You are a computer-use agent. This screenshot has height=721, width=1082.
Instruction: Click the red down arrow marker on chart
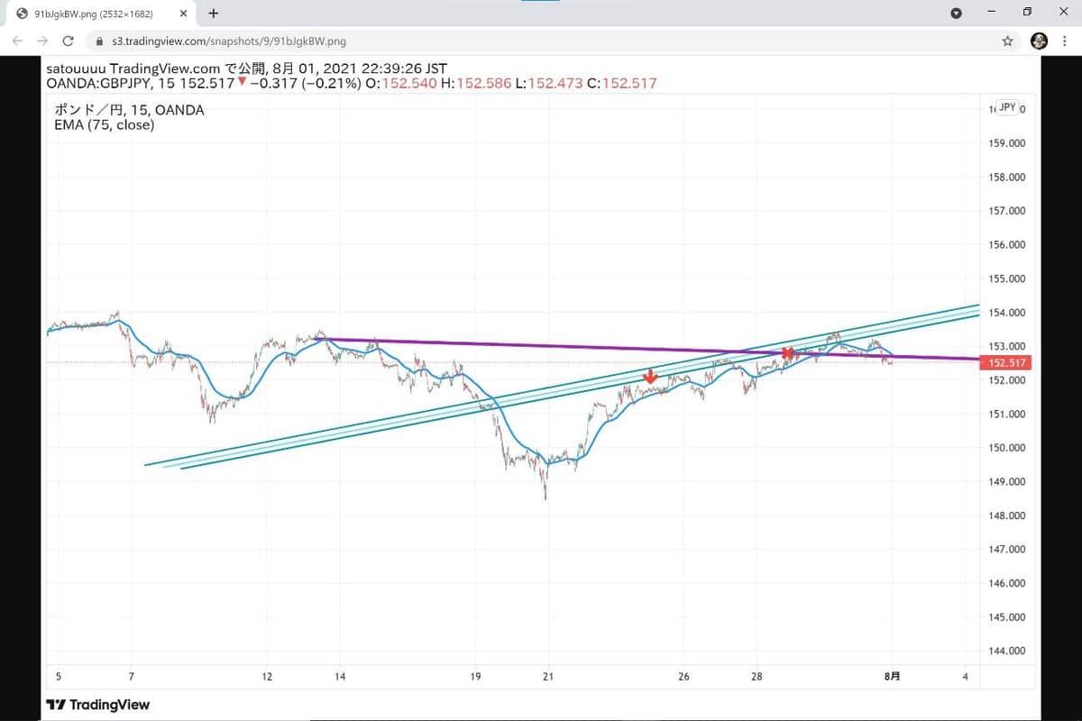[649, 376]
